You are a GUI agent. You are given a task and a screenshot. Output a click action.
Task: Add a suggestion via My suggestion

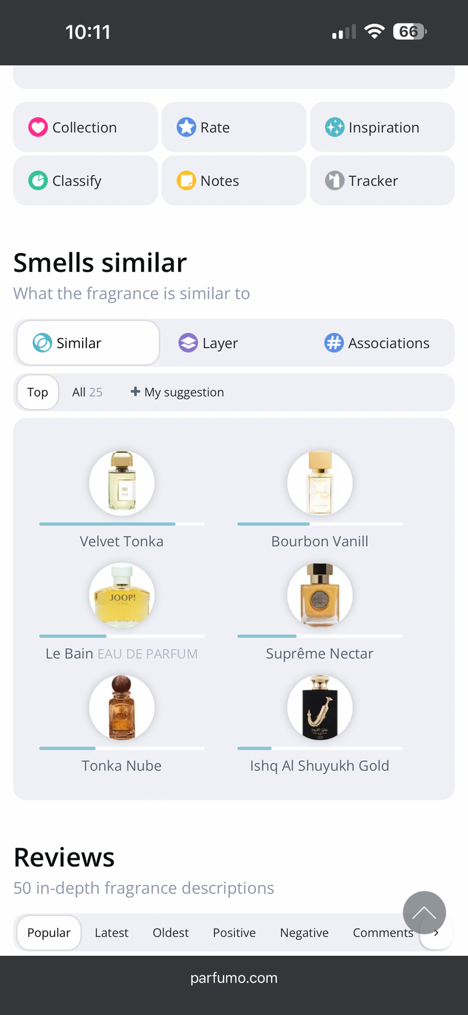tap(177, 392)
